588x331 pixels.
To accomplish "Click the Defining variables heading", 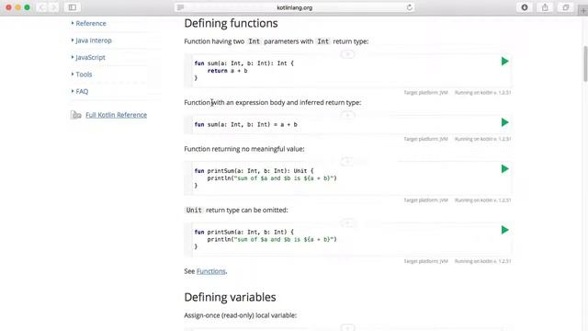I will 230,297.
